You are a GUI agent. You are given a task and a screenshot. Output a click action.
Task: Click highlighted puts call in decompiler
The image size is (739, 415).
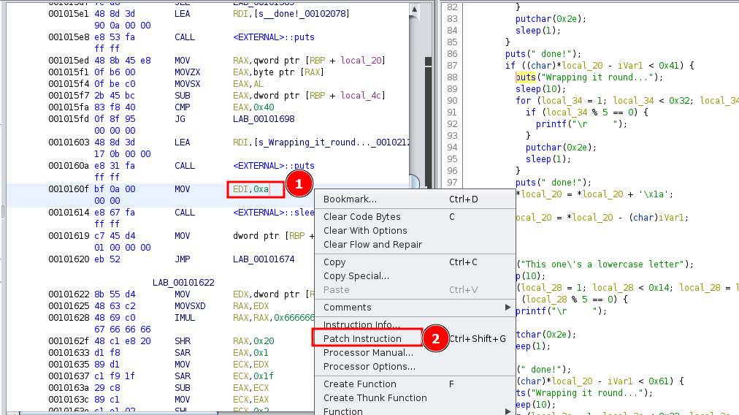525,77
